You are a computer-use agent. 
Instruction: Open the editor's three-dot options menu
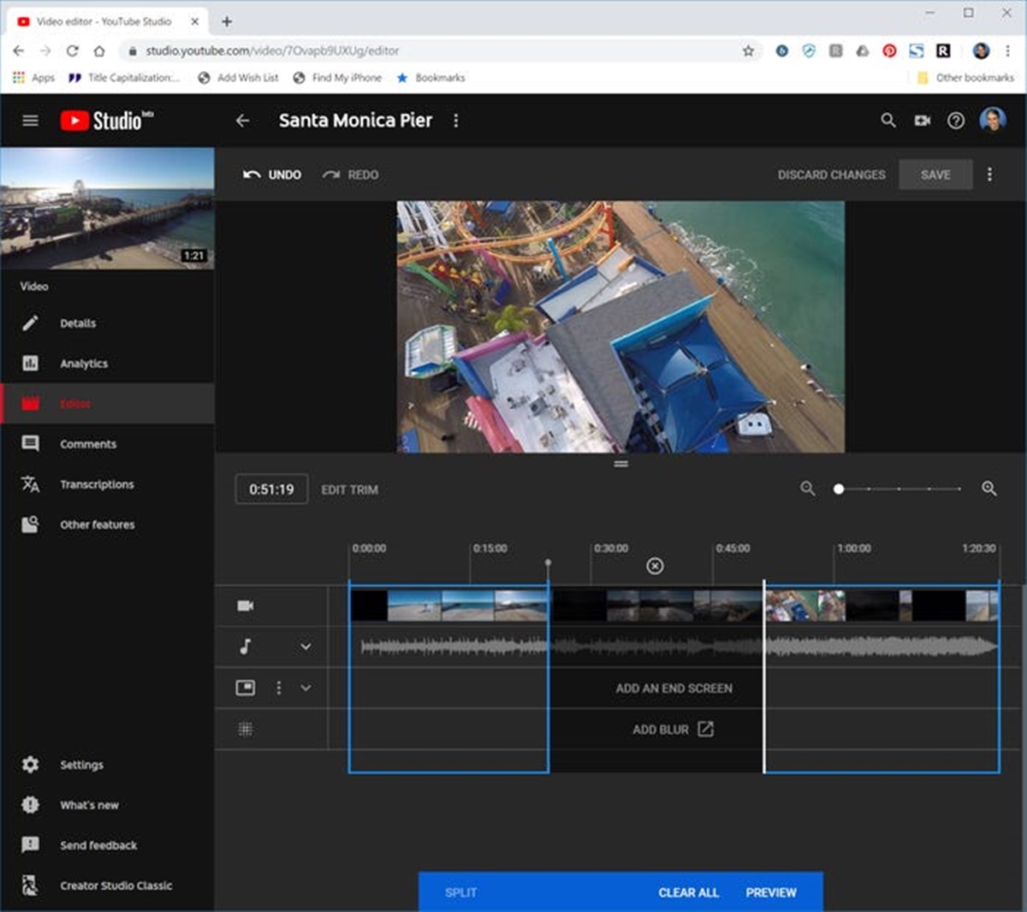989,175
